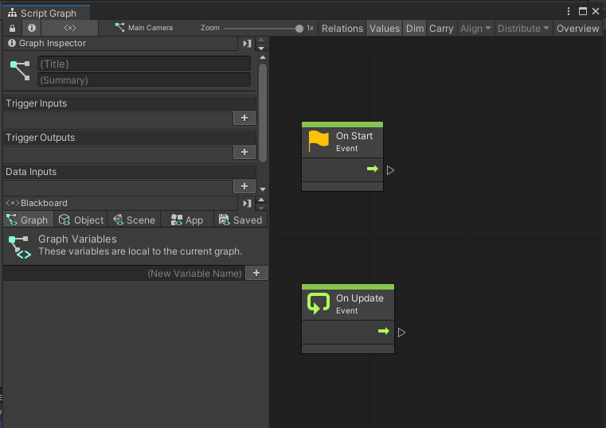The width and height of the screenshot is (606, 428).
Task: Click the Summary input field
Action: pyautogui.click(x=144, y=80)
